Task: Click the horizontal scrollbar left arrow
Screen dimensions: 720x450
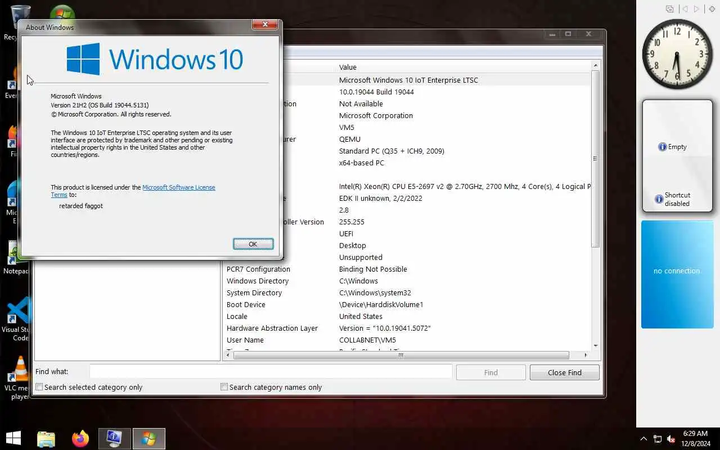Action: [x=228, y=355]
